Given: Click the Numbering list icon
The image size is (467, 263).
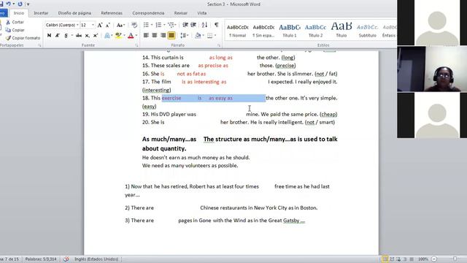Looking at the screenshot, I should (x=158, y=25).
